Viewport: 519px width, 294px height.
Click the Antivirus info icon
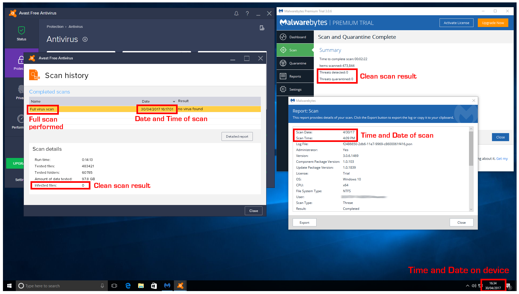click(85, 39)
